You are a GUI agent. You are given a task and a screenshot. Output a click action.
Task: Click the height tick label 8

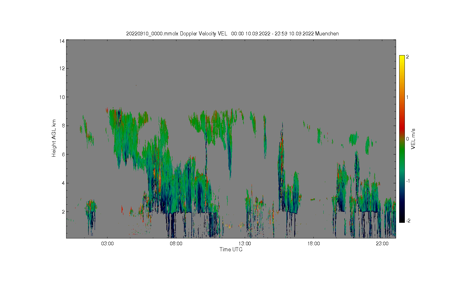tap(63, 126)
